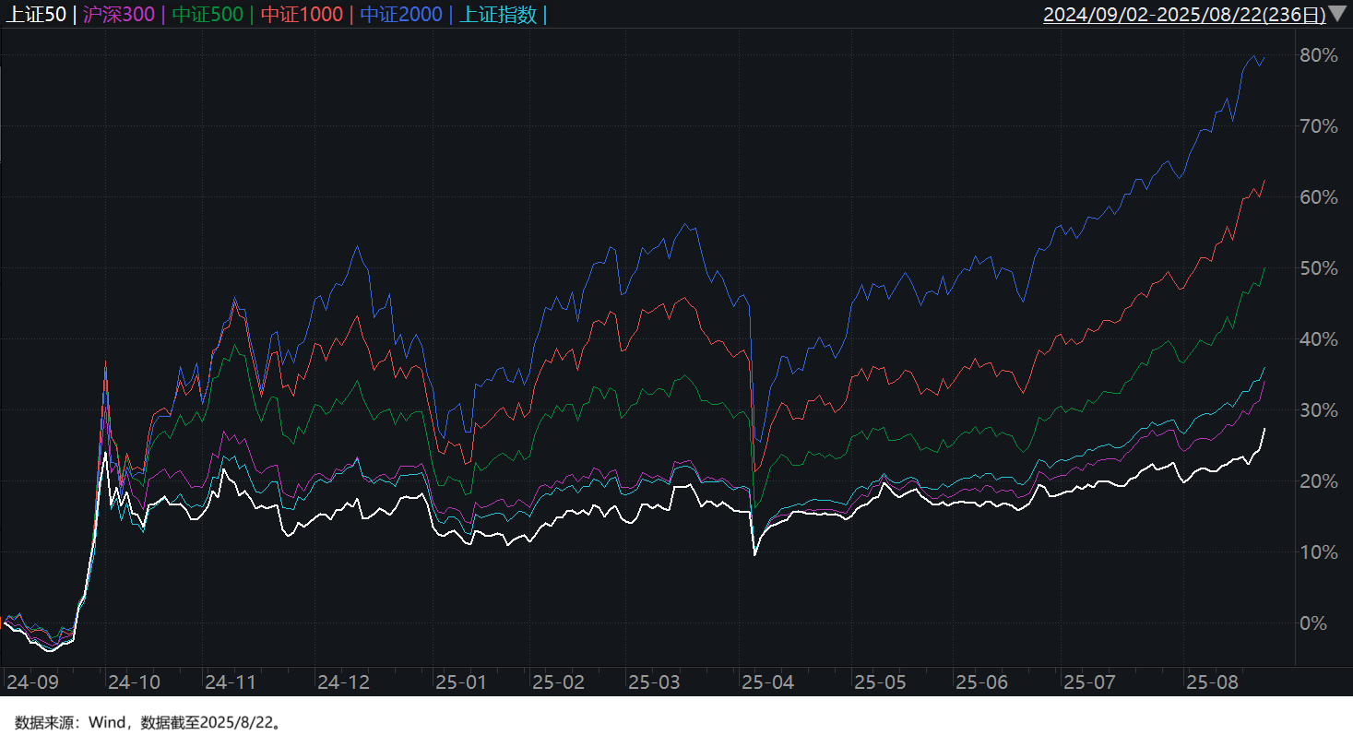Click the Wind data source footnote
This screenshot has height=747, width=1353.
[x=148, y=723]
